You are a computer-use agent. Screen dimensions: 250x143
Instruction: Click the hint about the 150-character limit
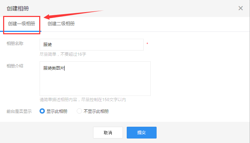click(x=83, y=100)
